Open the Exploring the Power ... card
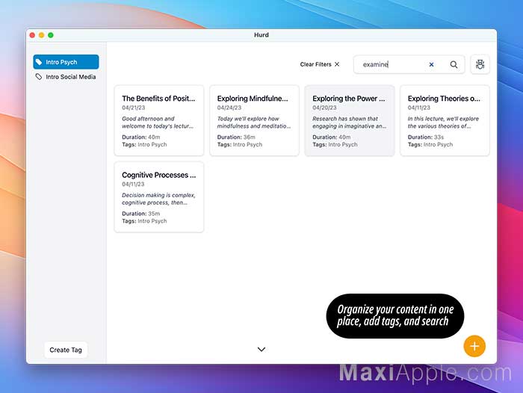 pyautogui.click(x=350, y=120)
